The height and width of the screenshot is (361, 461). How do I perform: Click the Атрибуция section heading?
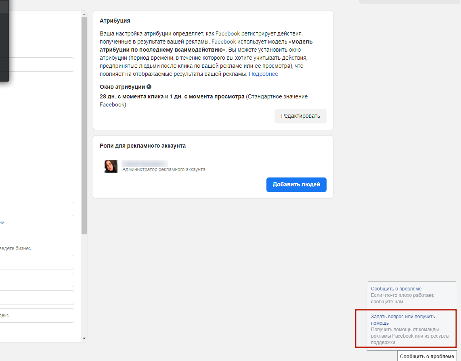coord(115,21)
